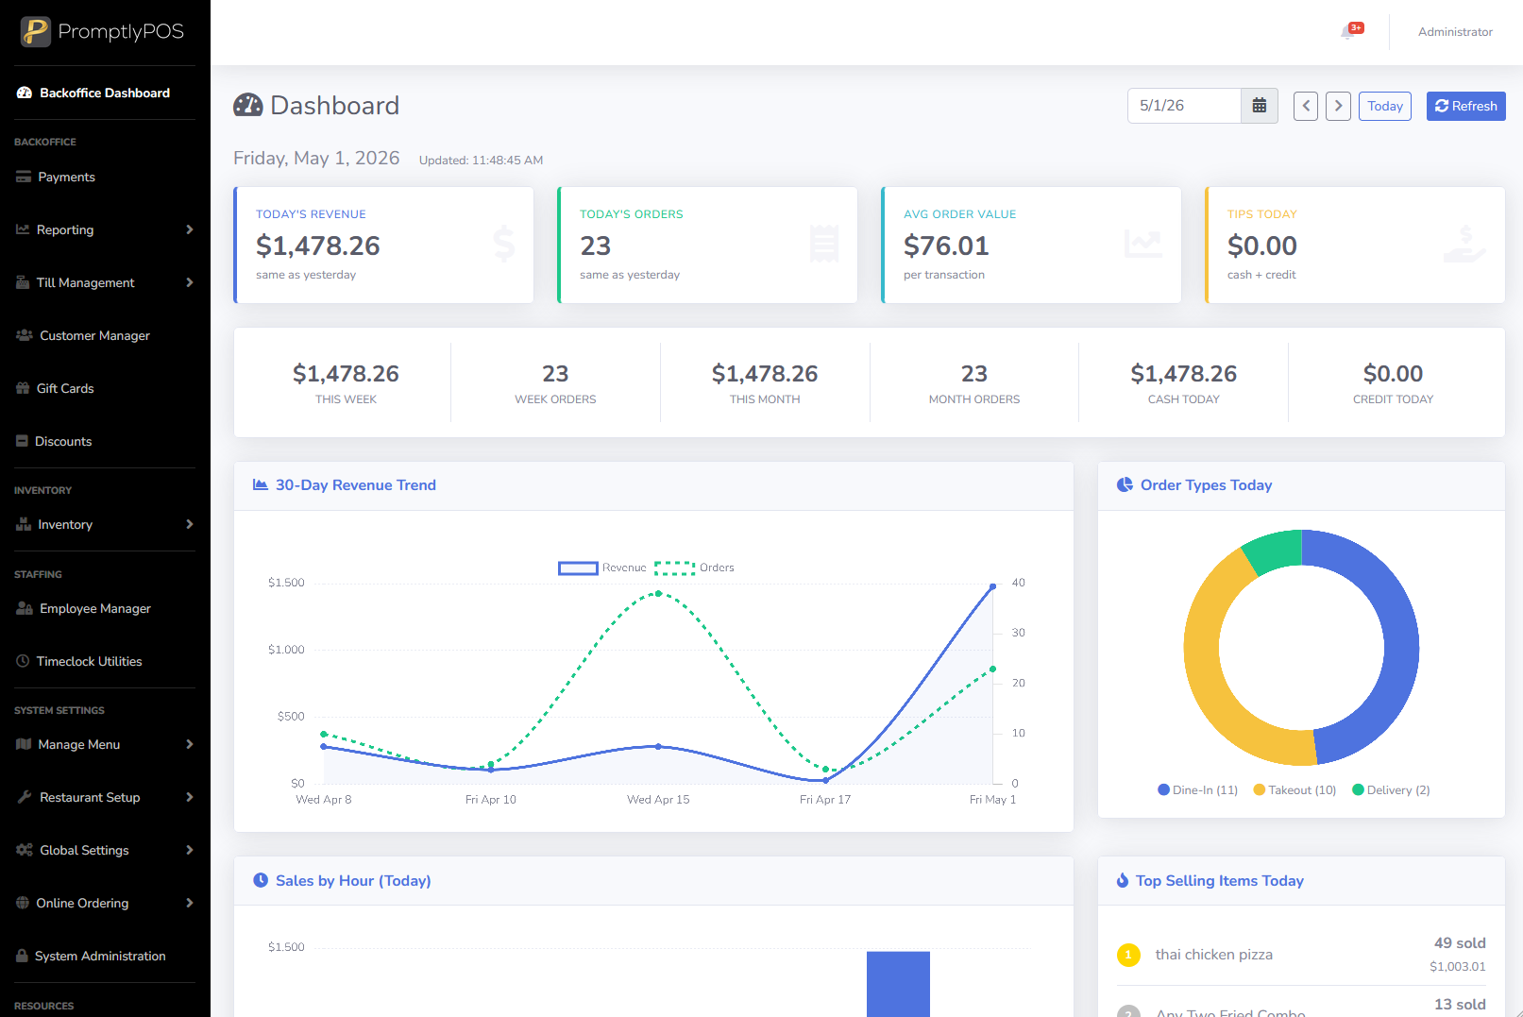The height and width of the screenshot is (1017, 1523).
Task: Expand the Online Ordering submenu chevron
Action: tap(190, 903)
